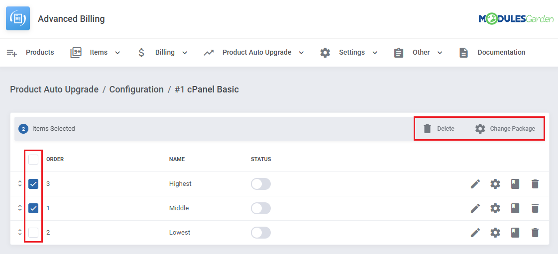
Task: Edit the Highest row with pencil icon
Action: 475,184
